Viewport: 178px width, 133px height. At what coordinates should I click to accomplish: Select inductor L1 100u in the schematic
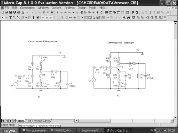click(41, 59)
